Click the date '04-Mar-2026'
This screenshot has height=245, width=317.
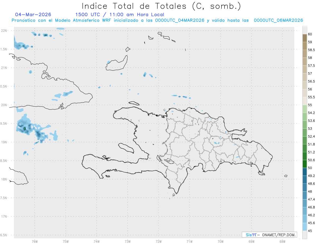click(33, 15)
